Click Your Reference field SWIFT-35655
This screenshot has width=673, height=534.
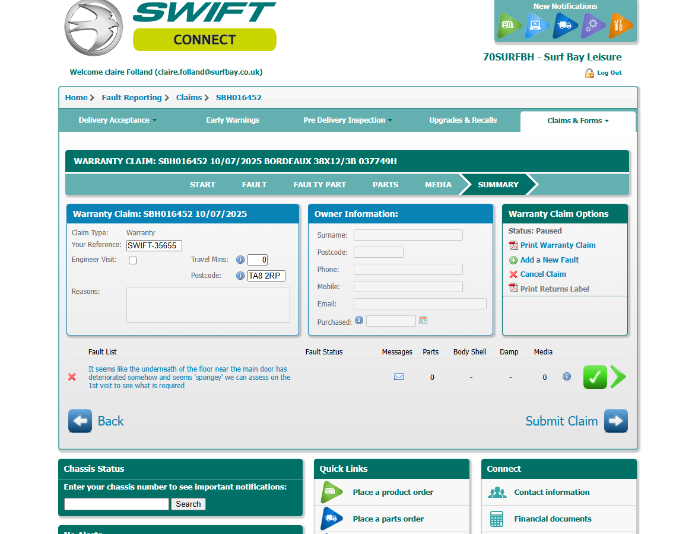(x=154, y=245)
